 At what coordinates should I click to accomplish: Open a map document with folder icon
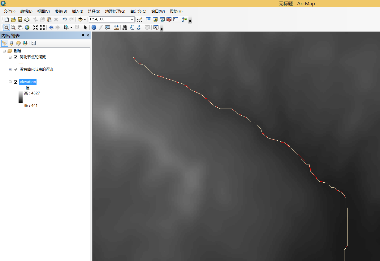pyautogui.click(x=13, y=19)
